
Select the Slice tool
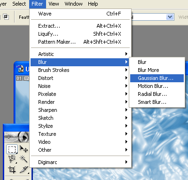pyautogui.click(x=24, y=170)
